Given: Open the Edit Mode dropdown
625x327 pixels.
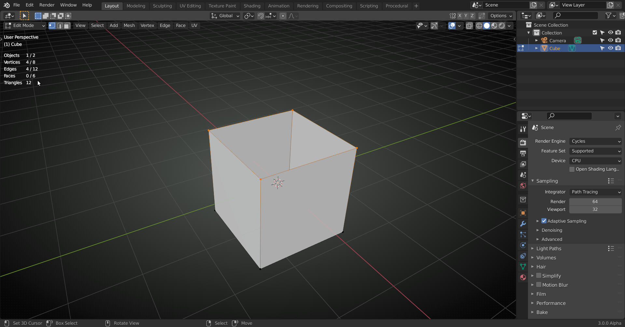Looking at the screenshot, I should [25, 26].
